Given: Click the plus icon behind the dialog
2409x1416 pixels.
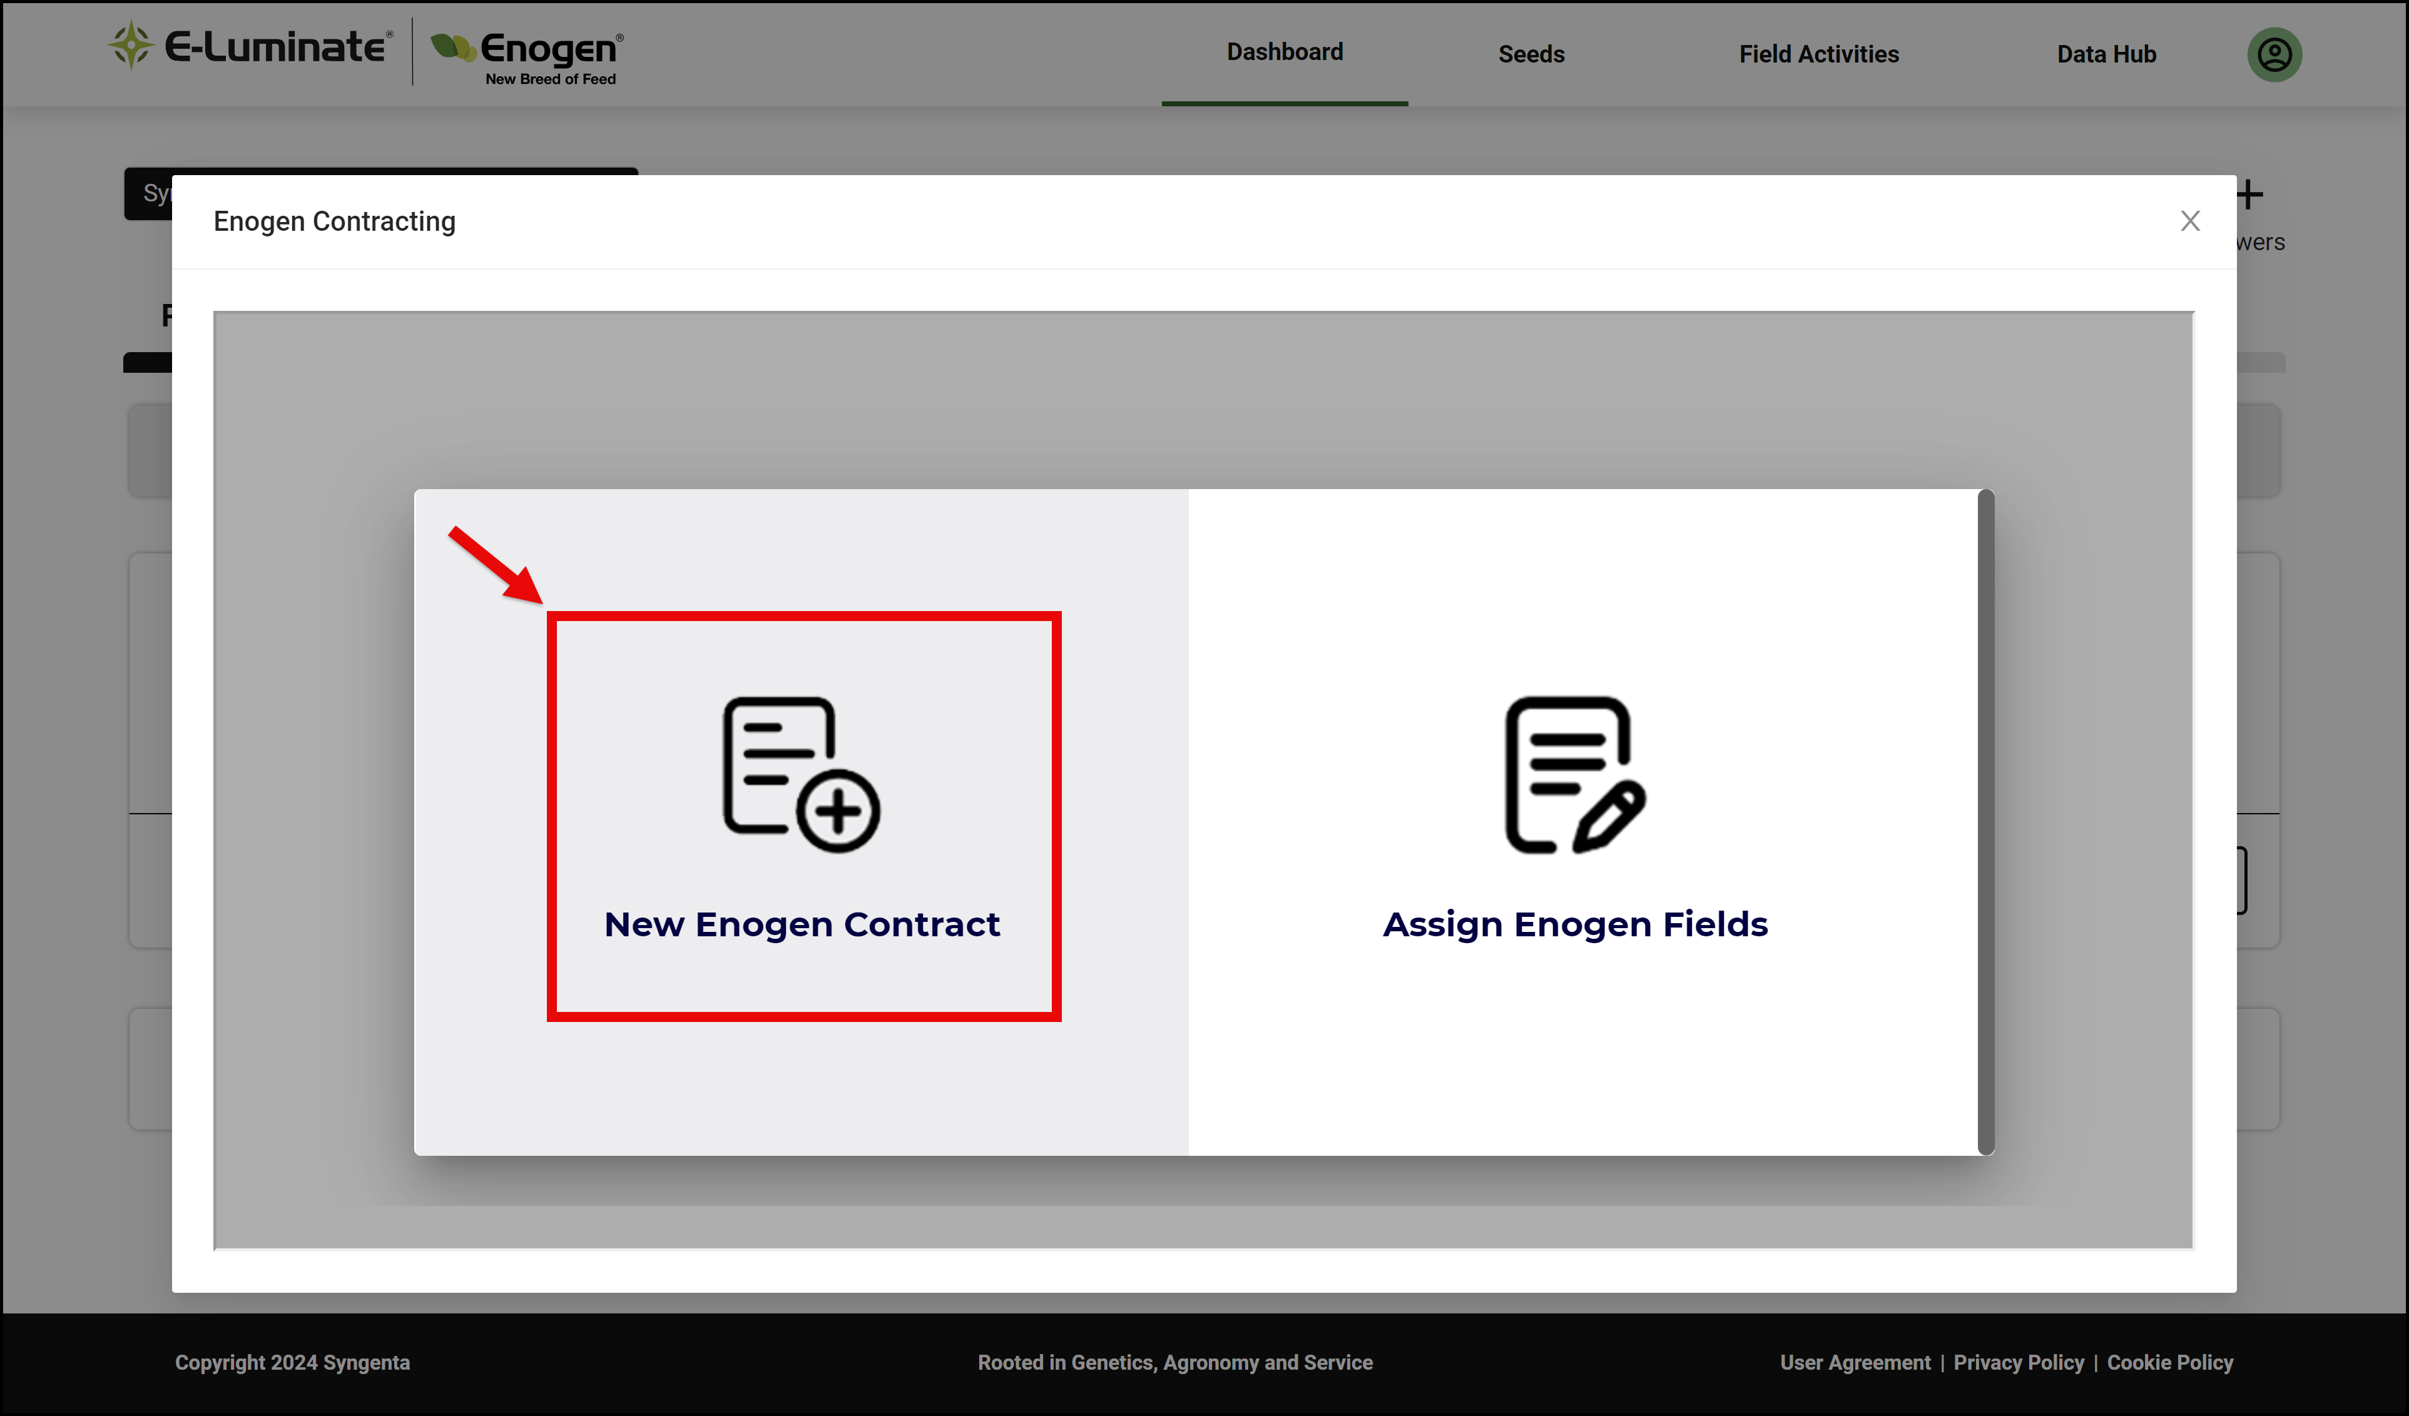Looking at the screenshot, I should pos(2249,195).
